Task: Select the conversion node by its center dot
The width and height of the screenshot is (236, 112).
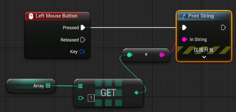Action: coord(146,55)
